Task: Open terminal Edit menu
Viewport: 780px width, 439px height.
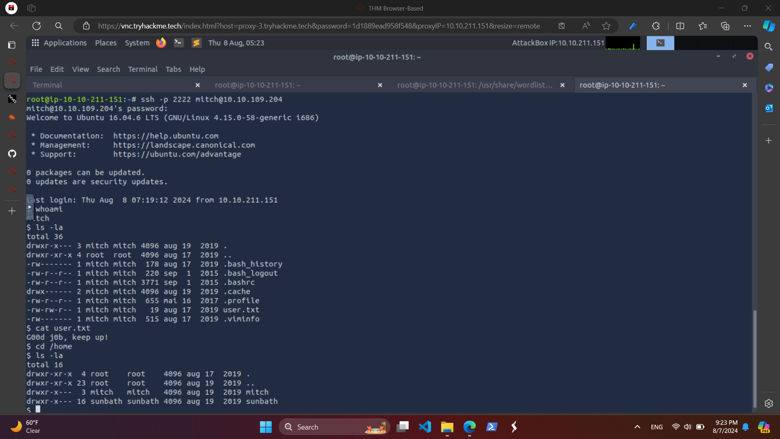Action: coord(57,69)
